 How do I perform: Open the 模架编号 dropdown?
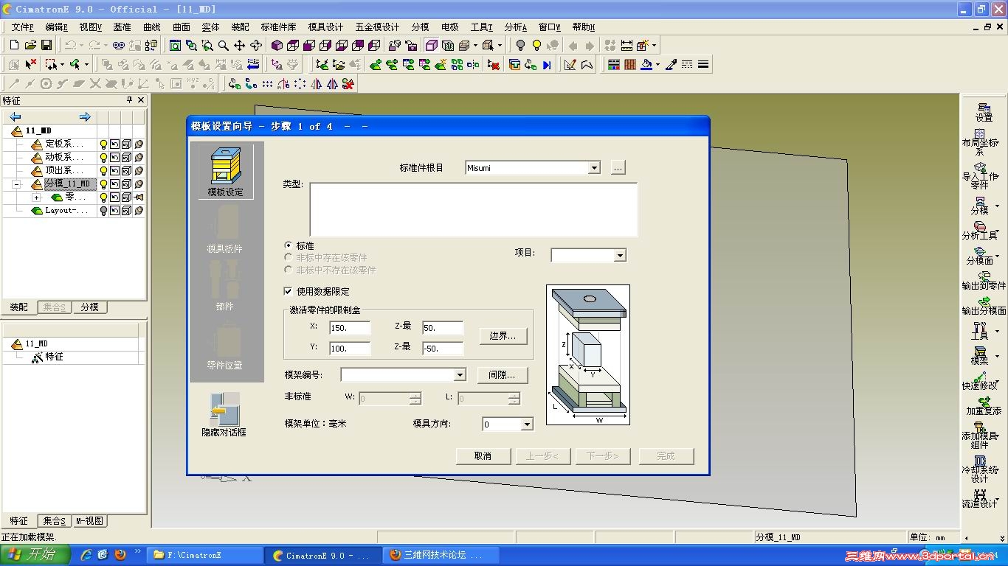[x=460, y=375]
